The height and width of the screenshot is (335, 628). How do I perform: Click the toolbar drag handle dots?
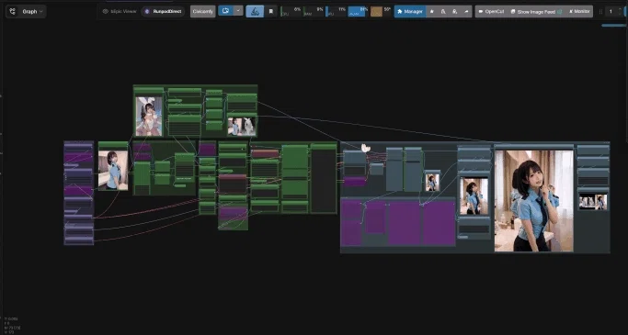point(600,12)
